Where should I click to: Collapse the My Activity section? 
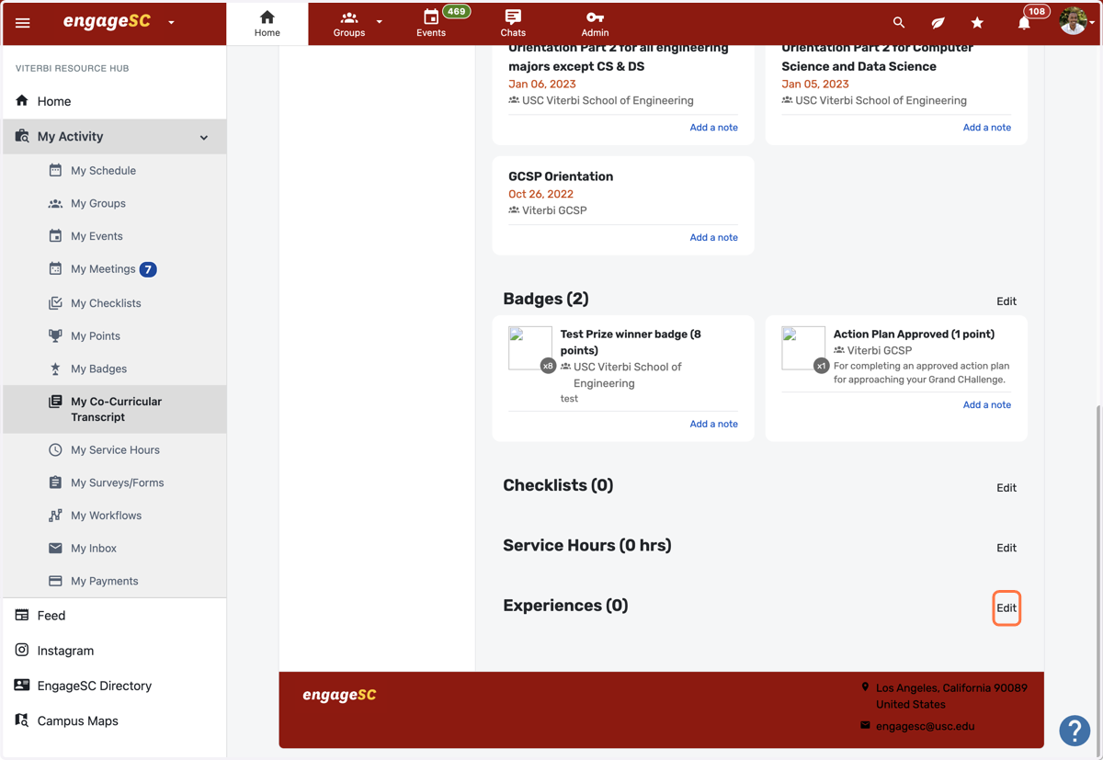coord(115,137)
